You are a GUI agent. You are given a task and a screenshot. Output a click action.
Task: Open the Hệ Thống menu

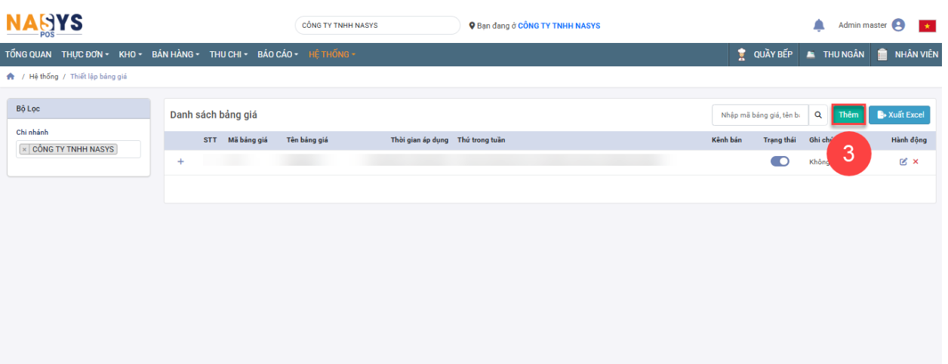[x=331, y=55]
